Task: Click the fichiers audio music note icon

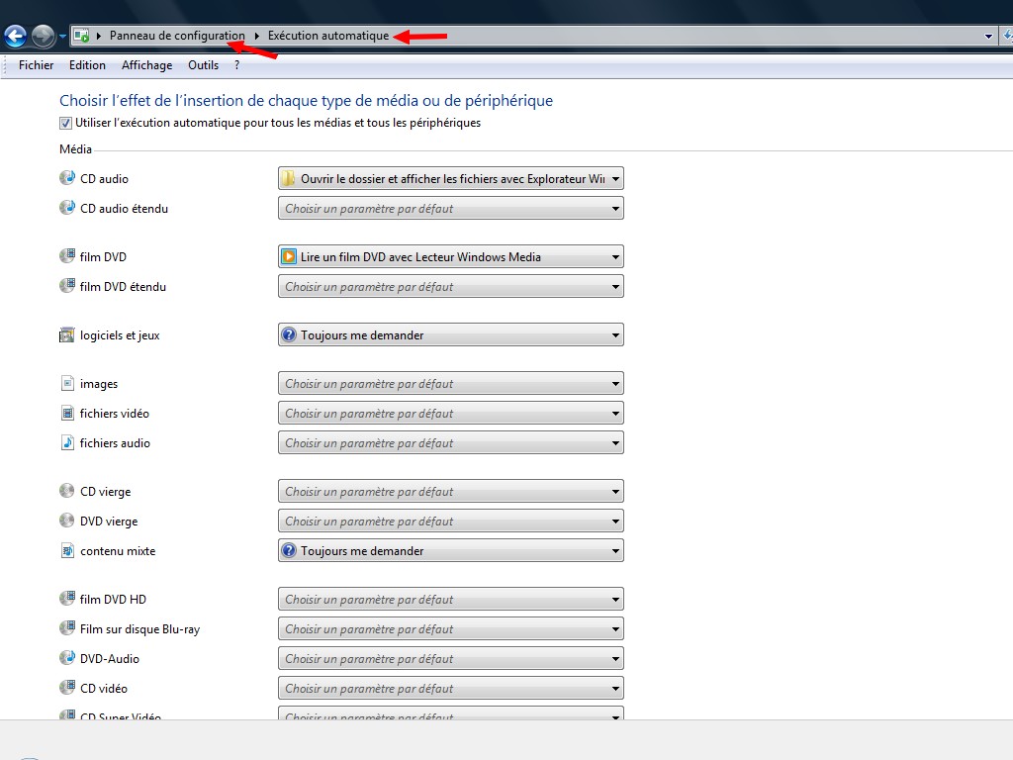Action: click(67, 442)
